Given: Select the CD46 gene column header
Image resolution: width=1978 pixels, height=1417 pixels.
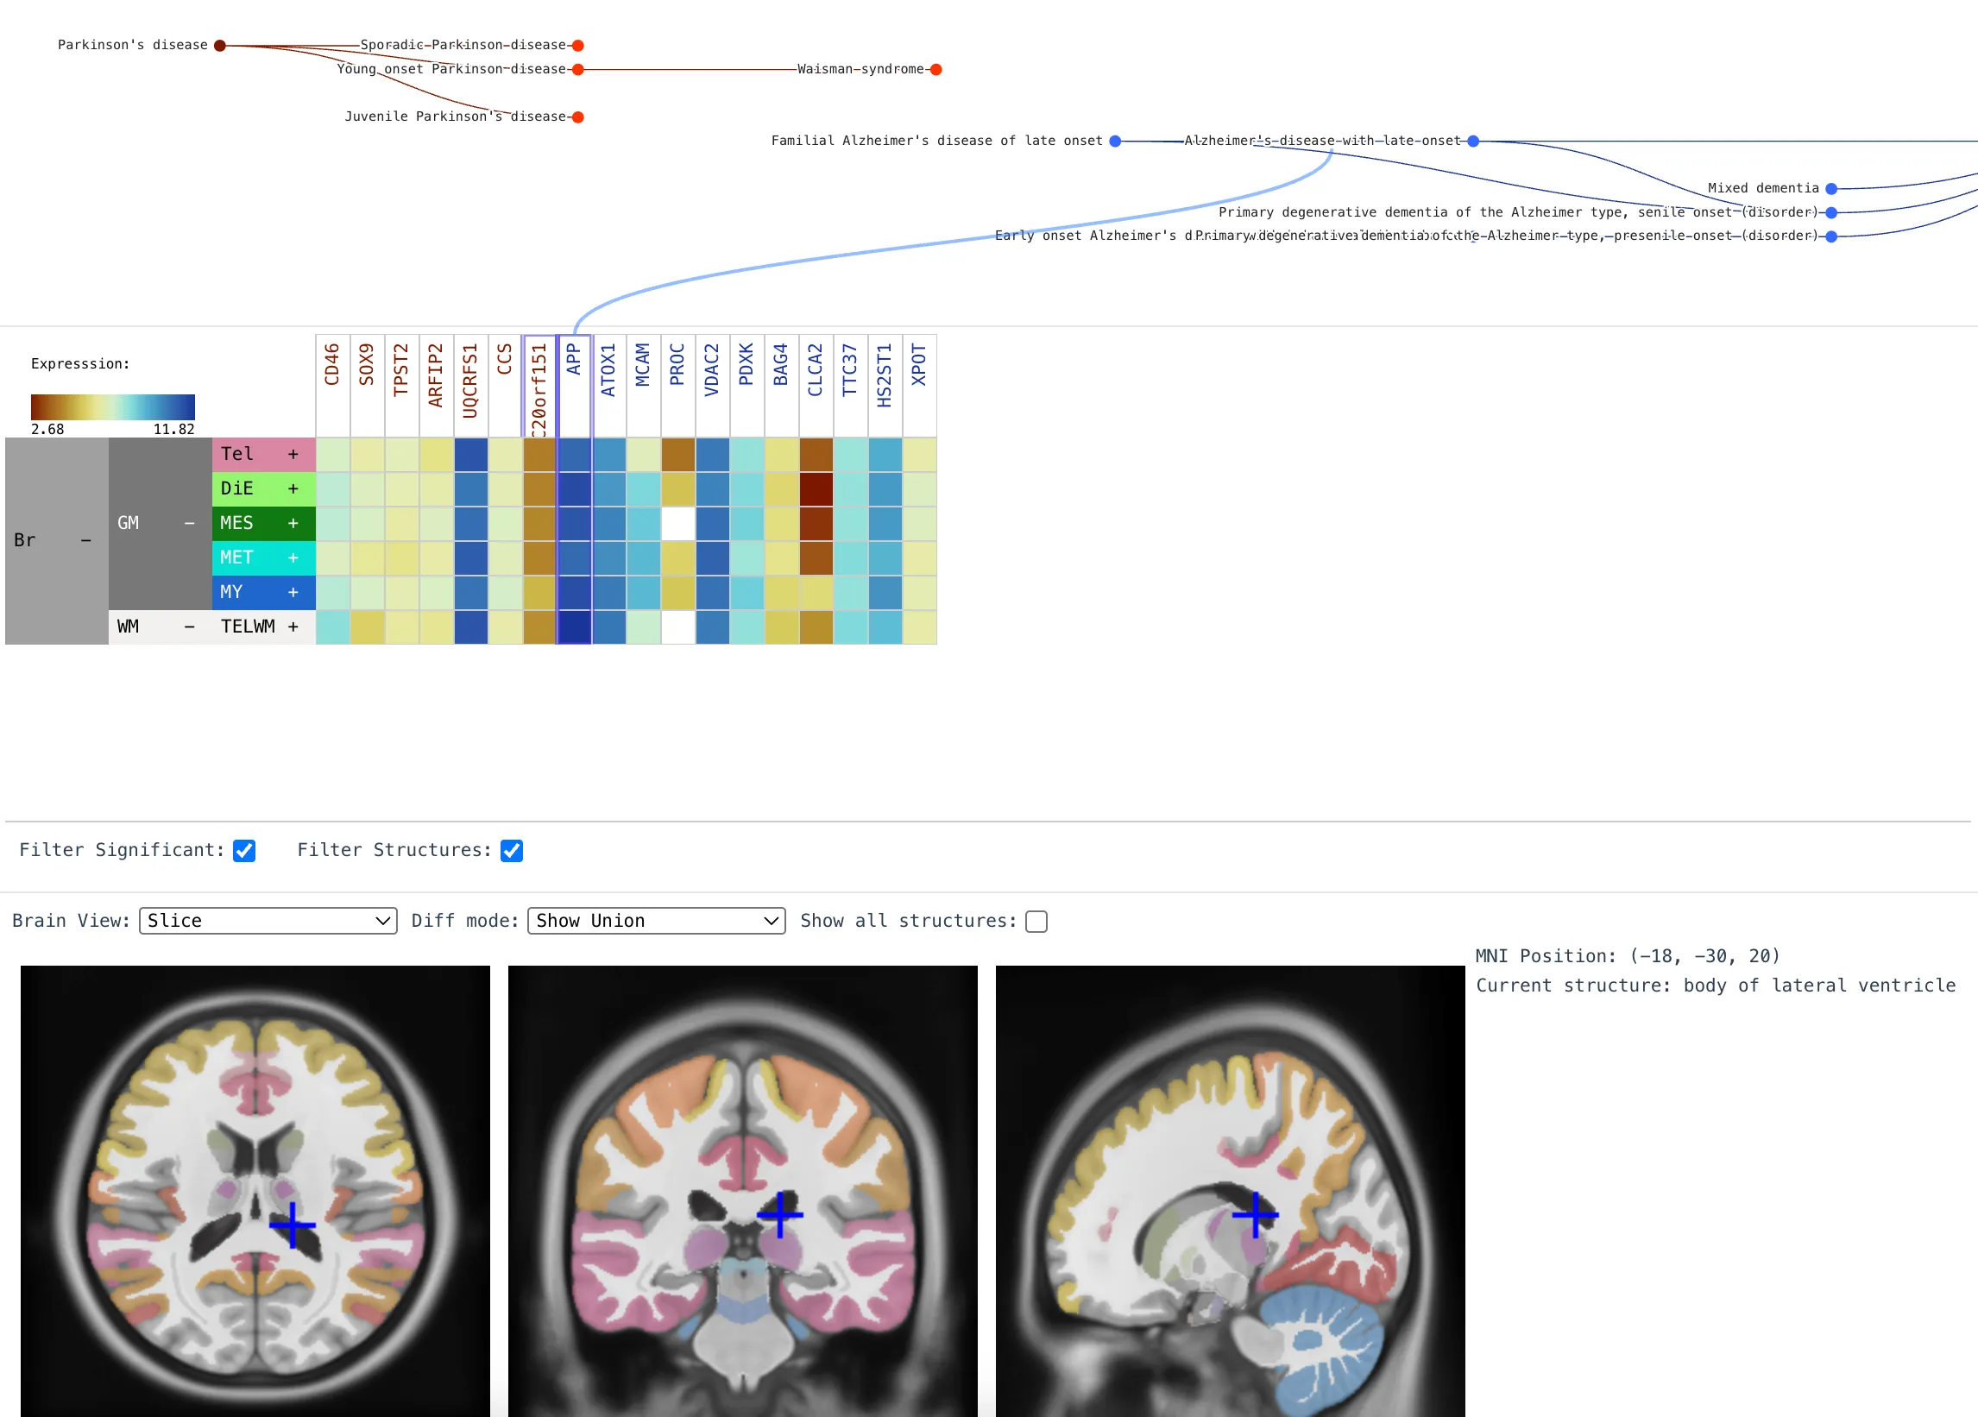Looking at the screenshot, I should (333, 386).
